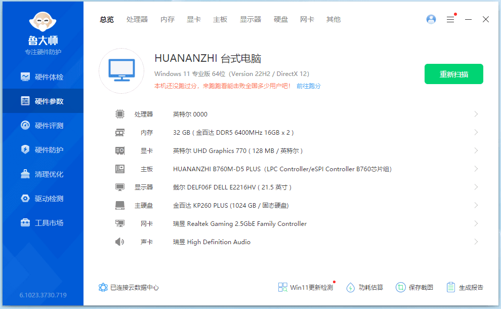The width and height of the screenshot is (501, 309).
Task: Switch to the 网卡 tab
Action: (x=307, y=20)
